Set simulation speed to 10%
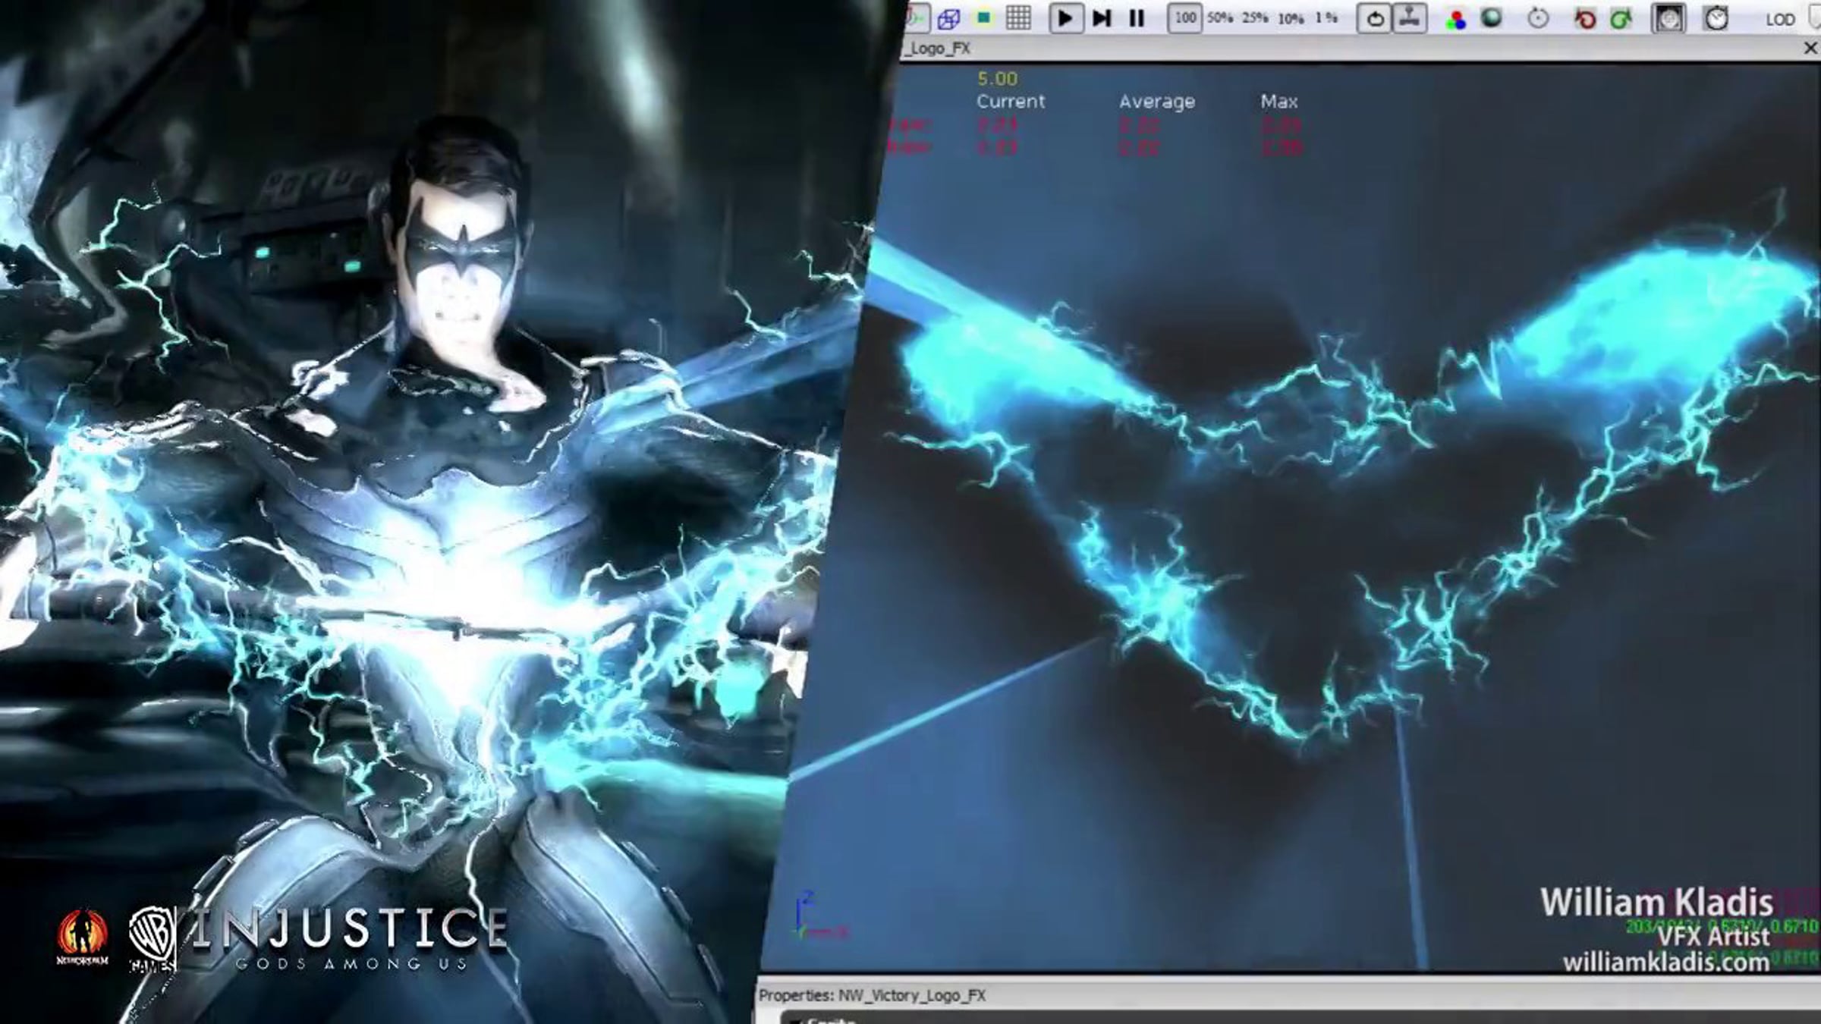Image resolution: width=1821 pixels, height=1024 pixels. pos(1291,18)
